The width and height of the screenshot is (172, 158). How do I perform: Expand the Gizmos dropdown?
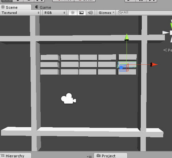[107, 13]
